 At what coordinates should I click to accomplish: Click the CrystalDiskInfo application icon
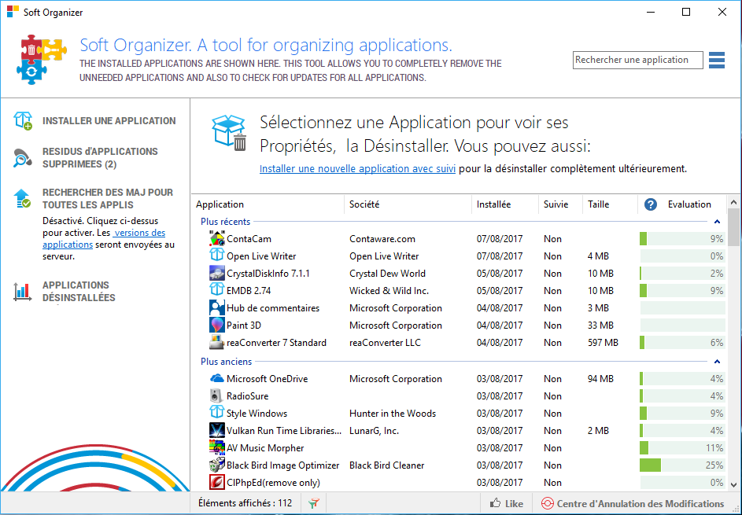216,273
